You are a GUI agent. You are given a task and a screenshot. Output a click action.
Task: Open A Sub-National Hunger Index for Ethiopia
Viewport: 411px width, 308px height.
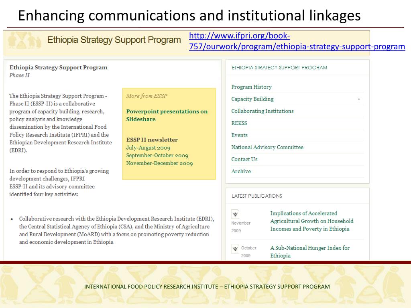point(310,252)
